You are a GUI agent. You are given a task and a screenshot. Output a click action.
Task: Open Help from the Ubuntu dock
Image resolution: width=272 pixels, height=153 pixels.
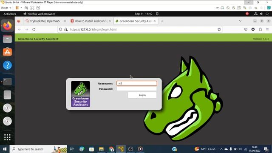(x=7, y=65)
